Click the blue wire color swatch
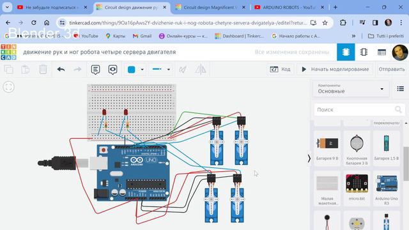This screenshot has height=230, width=409. 132,70
